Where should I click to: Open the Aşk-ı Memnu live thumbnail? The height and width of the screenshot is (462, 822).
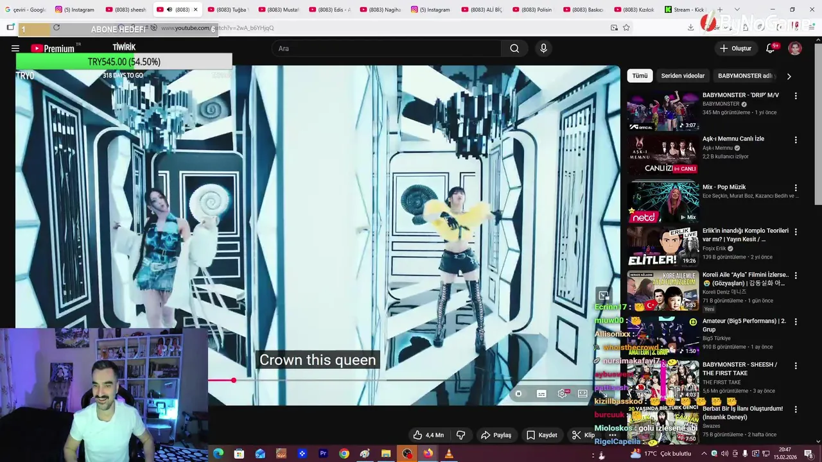point(663,154)
